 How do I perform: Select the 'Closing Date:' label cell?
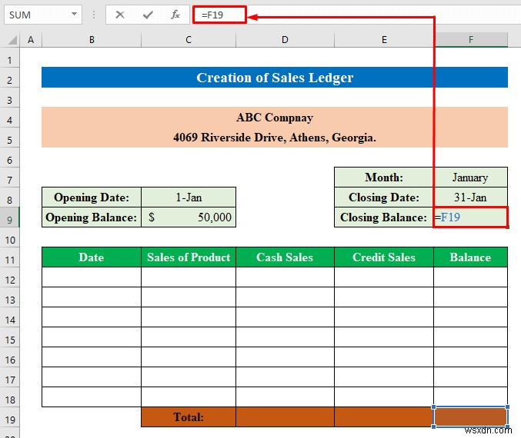click(384, 197)
